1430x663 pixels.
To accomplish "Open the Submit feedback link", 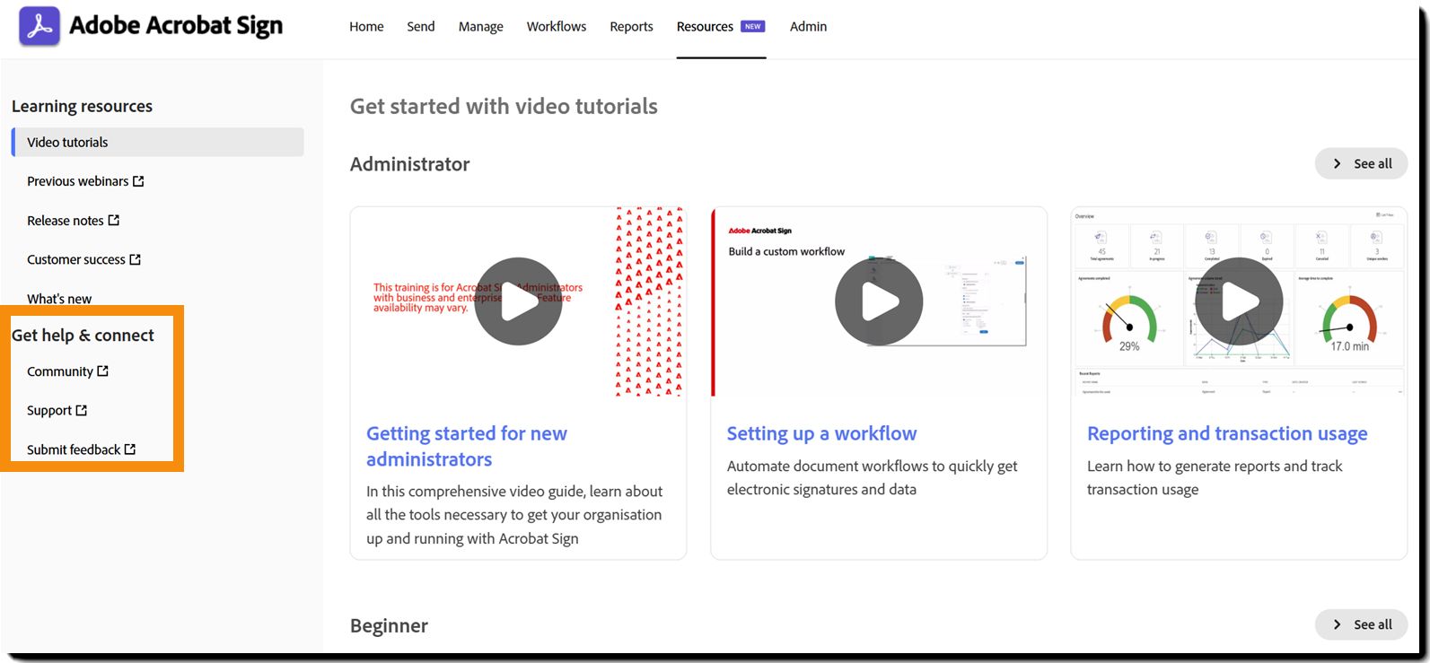I will click(74, 450).
